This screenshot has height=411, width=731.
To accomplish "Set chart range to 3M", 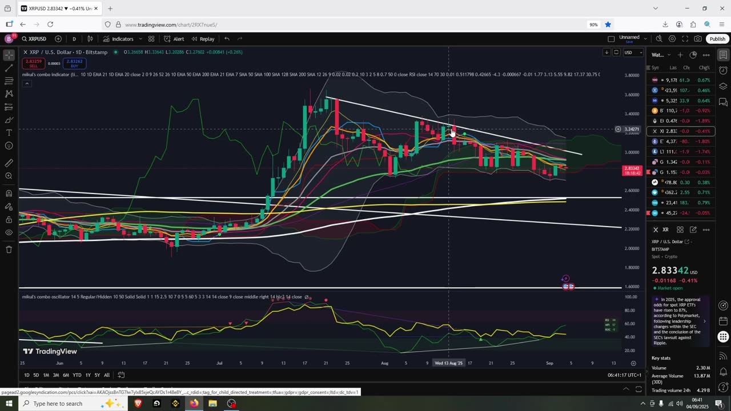I will (56, 375).
